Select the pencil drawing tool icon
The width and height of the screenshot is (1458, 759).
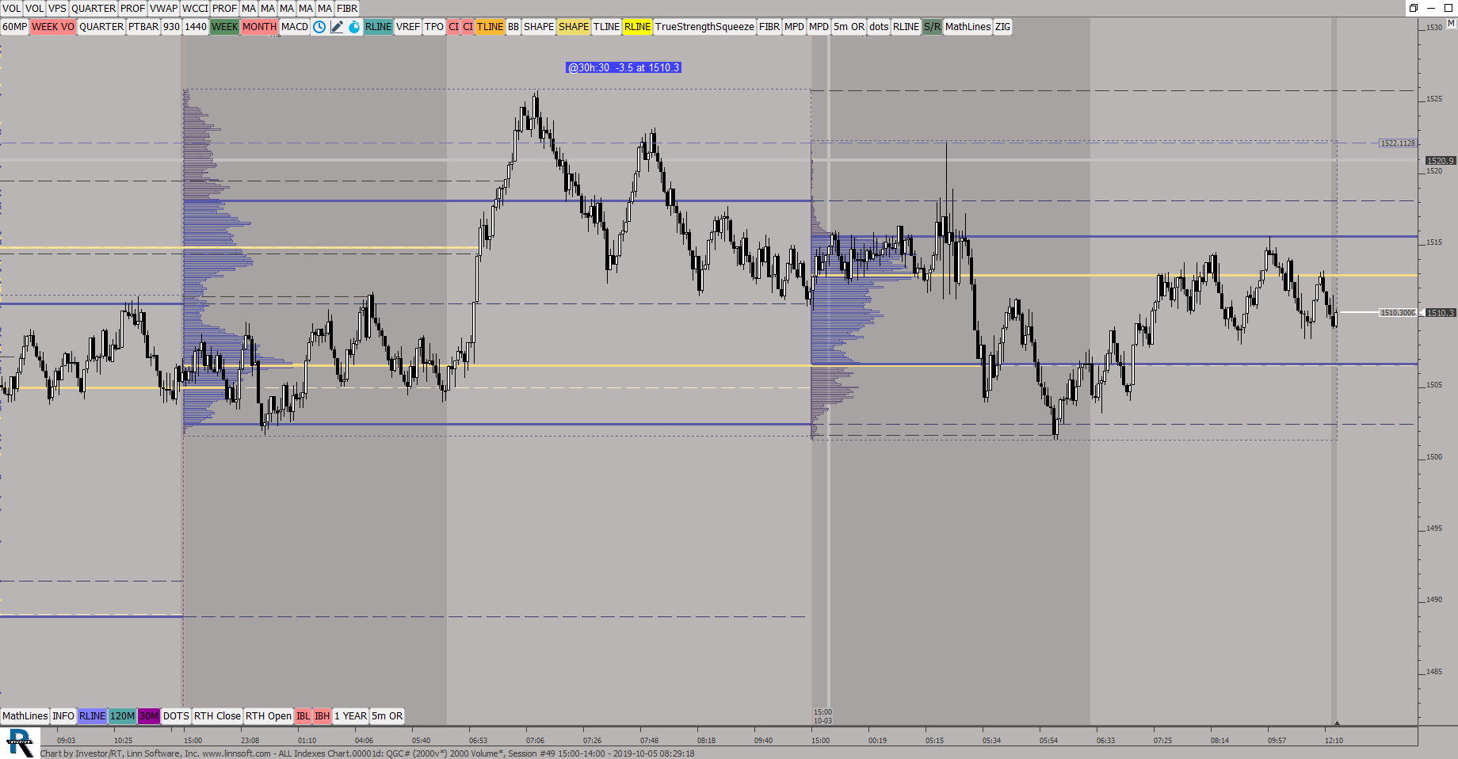coord(337,27)
